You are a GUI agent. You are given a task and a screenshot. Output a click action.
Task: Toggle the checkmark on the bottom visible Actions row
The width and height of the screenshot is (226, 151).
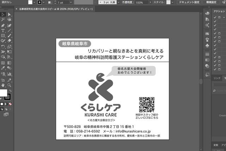[215, 69]
